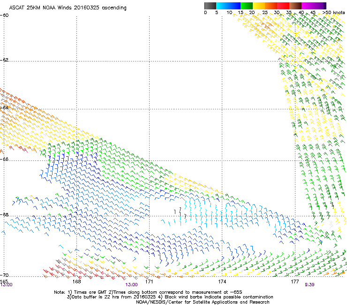Click the "177" longitude axis label
Screen dimensions: 347x305
tap(294, 282)
